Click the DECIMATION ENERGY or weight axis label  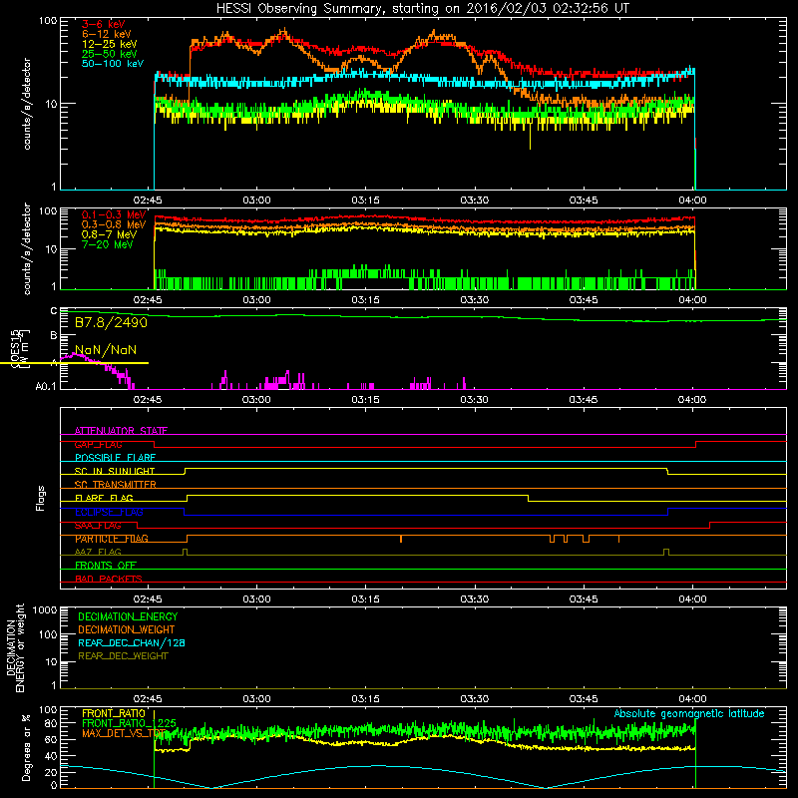(x=15, y=647)
